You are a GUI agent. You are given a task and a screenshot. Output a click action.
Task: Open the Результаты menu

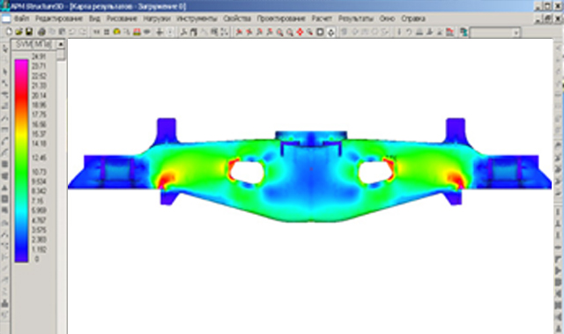pos(355,19)
